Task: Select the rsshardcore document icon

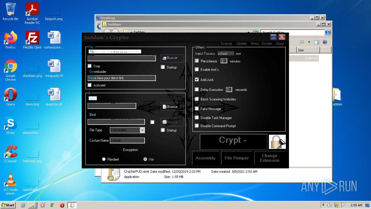Action: tap(54, 40)
